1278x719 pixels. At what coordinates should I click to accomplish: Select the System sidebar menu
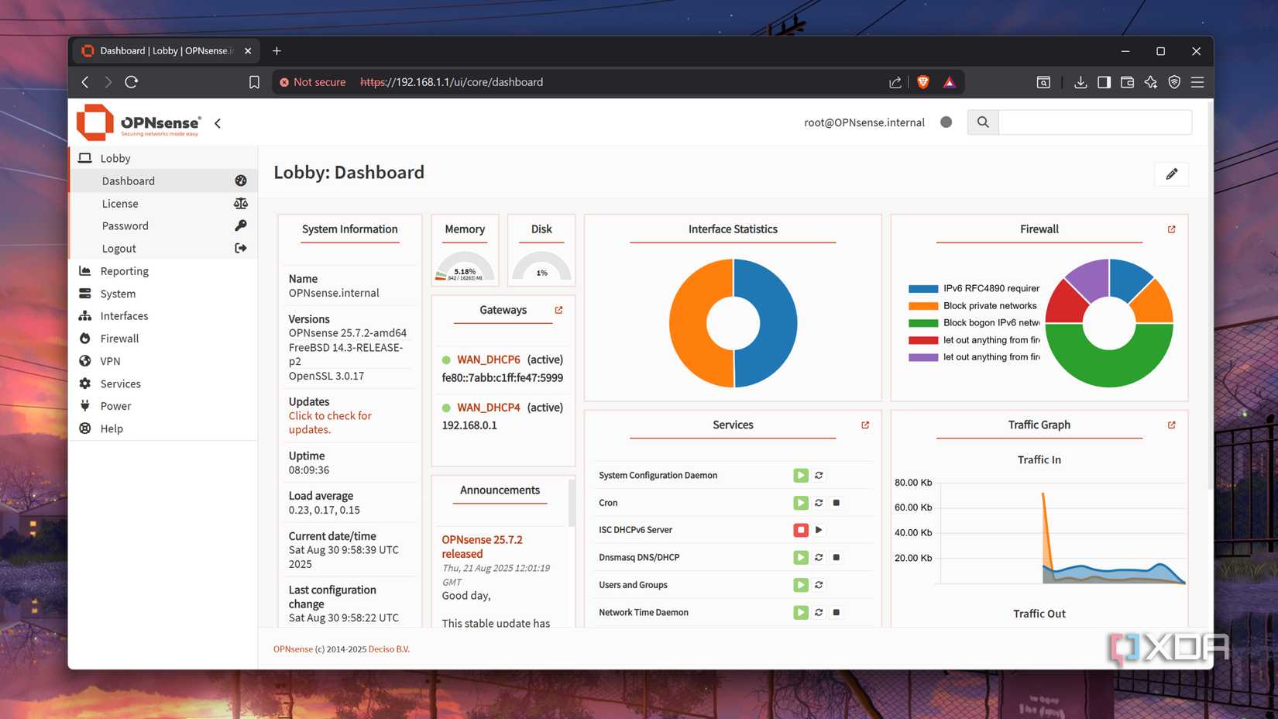coord(118,293)
